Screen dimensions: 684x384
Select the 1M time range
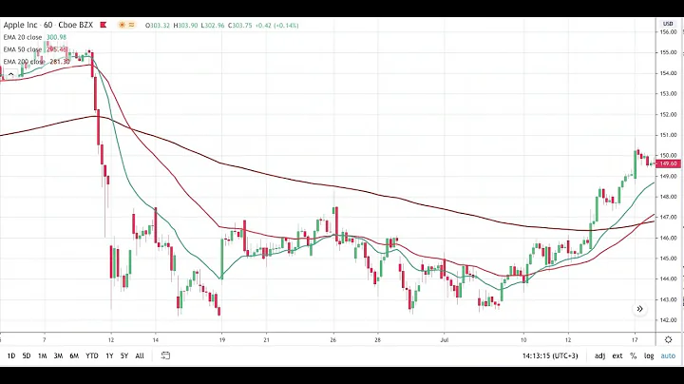coord(42,356)
